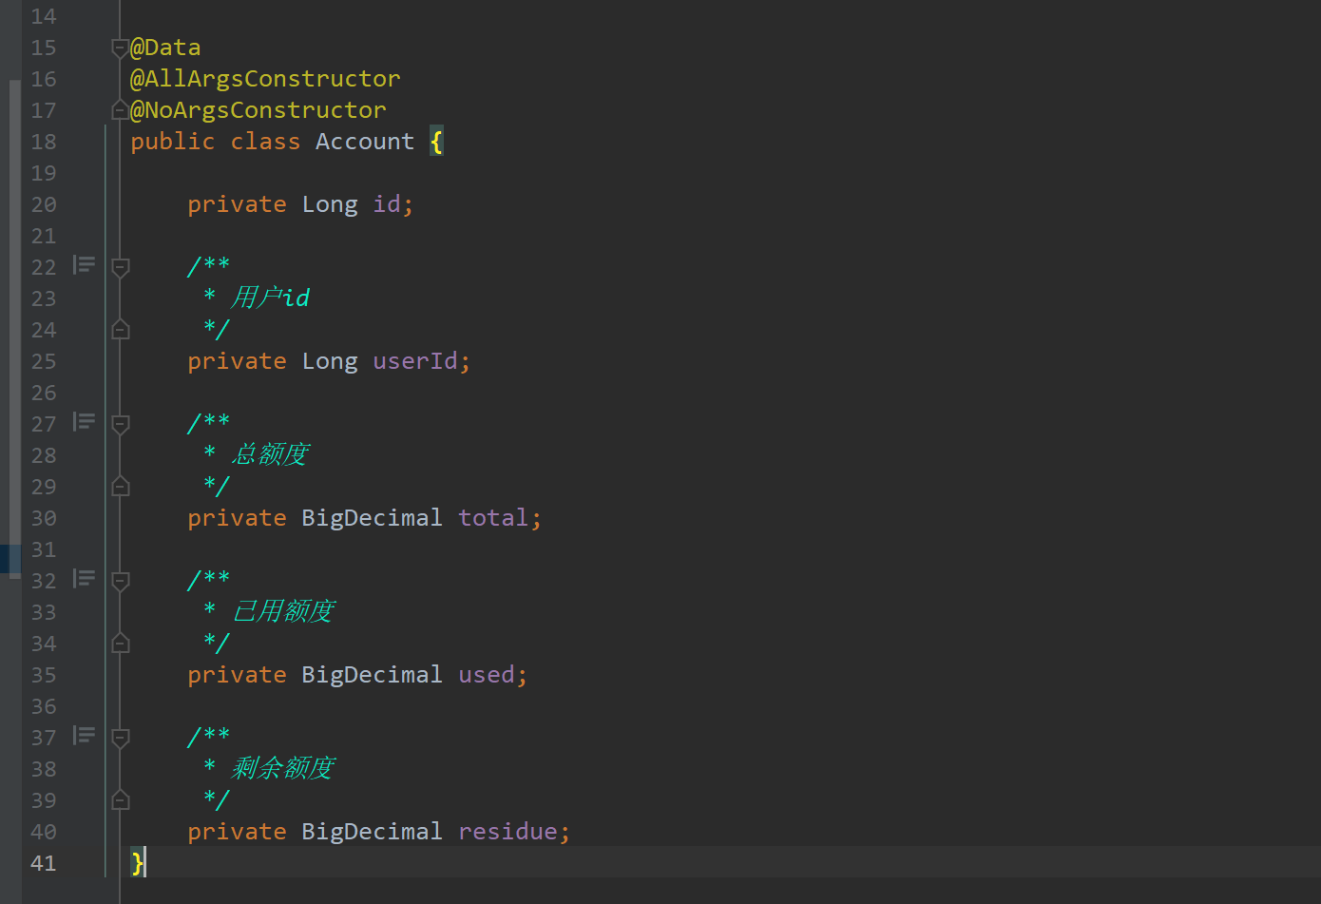This screenshot has width=1321, height=904.
Task: Click the rendered doc icon on line 22
Action: click(x=85, y=264)
